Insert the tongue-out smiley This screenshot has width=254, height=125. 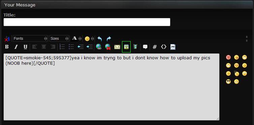tap(236, 57)
